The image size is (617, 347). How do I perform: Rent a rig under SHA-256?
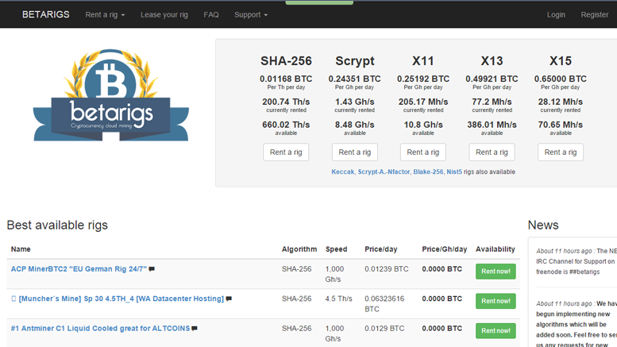tap(286, 152)
